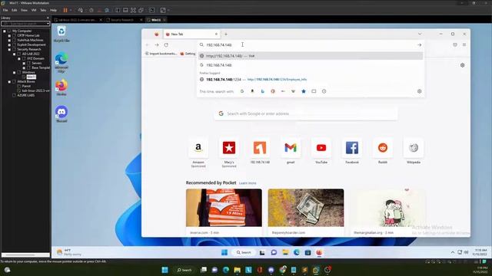Open the VMware Help menu
Image resolution: width=492 pixels, height=276 pixels.
(53, 10)
